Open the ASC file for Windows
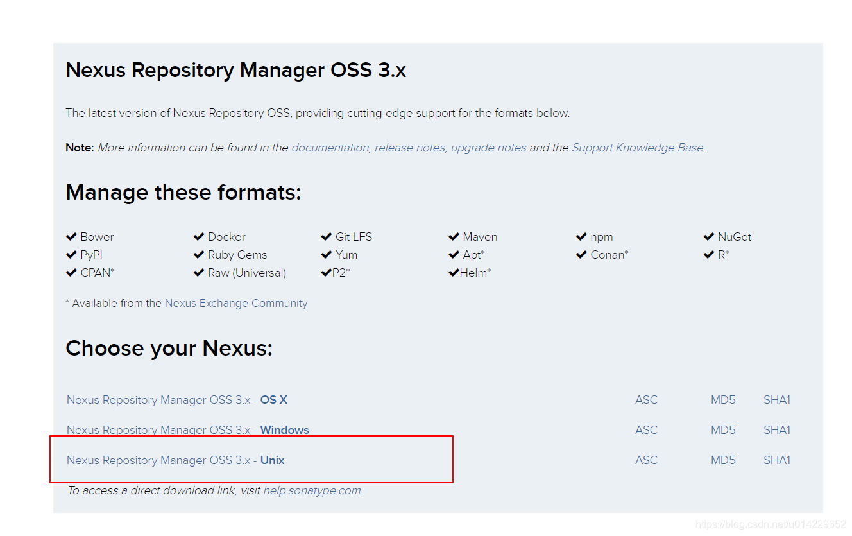The height and width of the screenshot is (536, 852). click(x=647, y=430)
